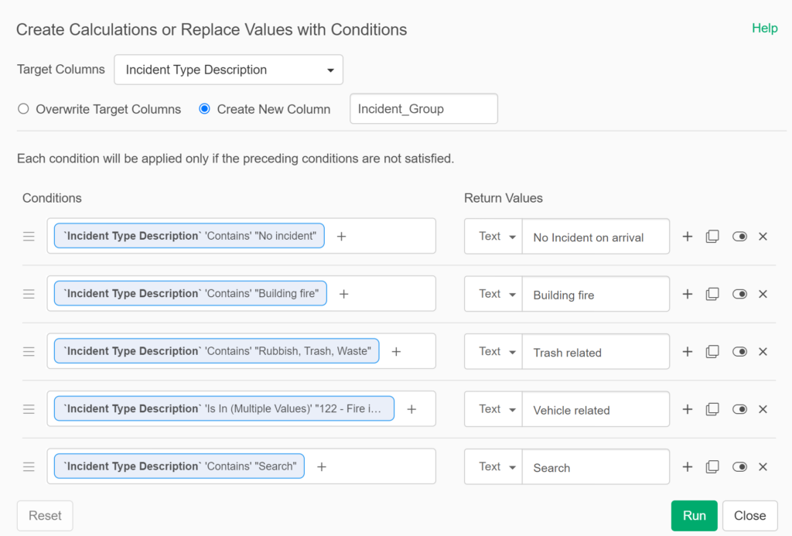Duplicate the Building fire condition row
792x536 pixels.
tap(712, 294)
